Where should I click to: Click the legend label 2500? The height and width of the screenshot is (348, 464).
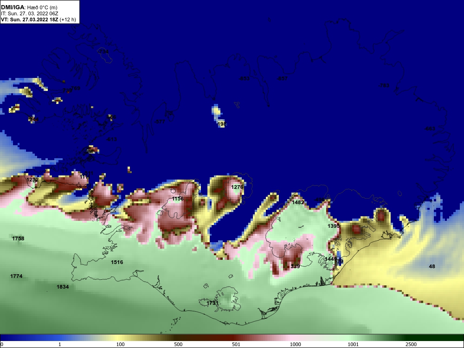(x=411, y=344)
